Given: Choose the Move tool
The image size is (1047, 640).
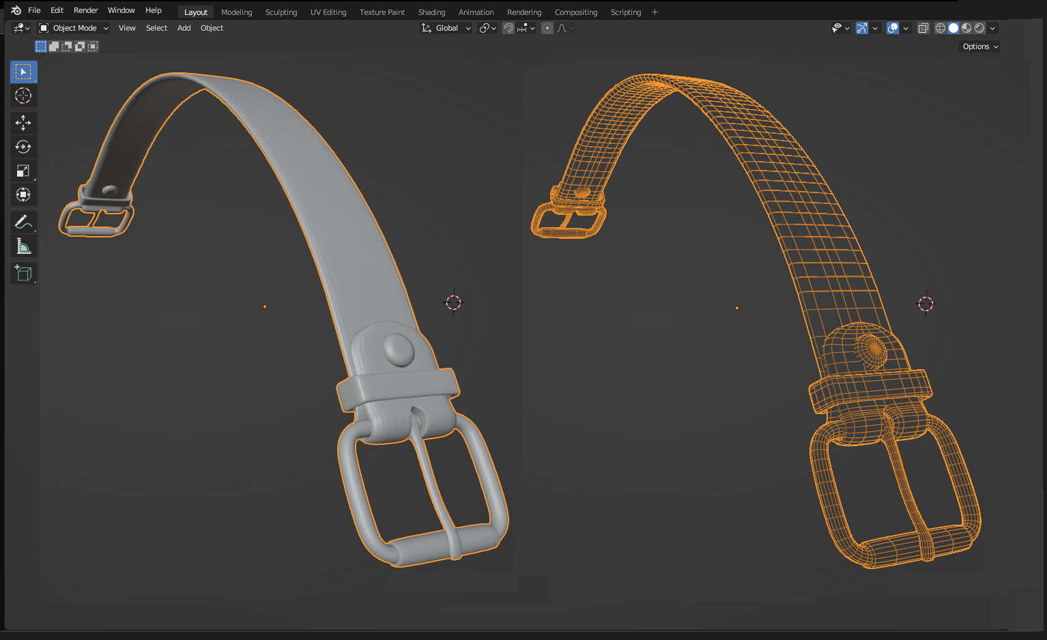Looking at the screenshot, I should pyautogui.click(x=23, y=123).
